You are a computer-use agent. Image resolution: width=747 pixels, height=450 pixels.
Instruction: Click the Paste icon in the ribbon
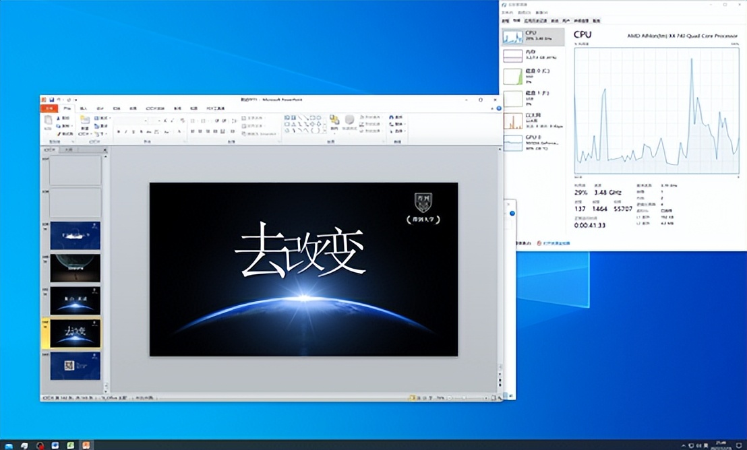pyautogui.click(x=47, y=120)
